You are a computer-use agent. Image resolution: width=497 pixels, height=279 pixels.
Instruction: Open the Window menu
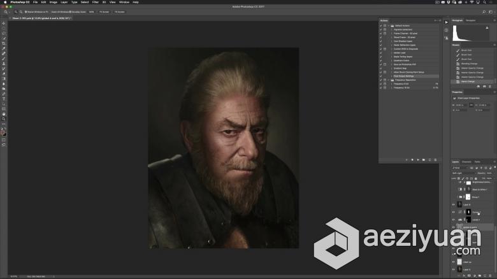[124, 2]
